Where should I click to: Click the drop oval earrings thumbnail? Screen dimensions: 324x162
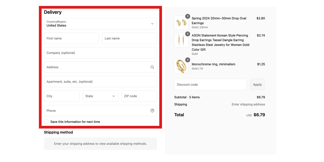click(x=181, y=23)
